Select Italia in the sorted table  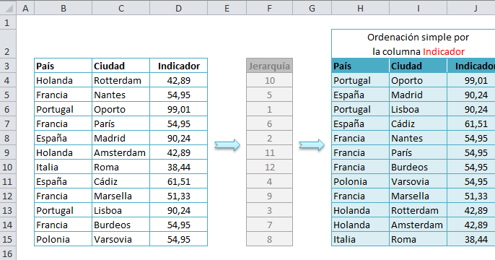pos(360,239)
